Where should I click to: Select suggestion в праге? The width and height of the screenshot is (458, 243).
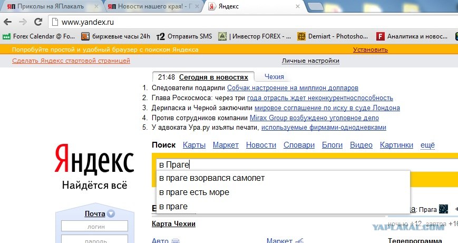click(x=284, y=206)
